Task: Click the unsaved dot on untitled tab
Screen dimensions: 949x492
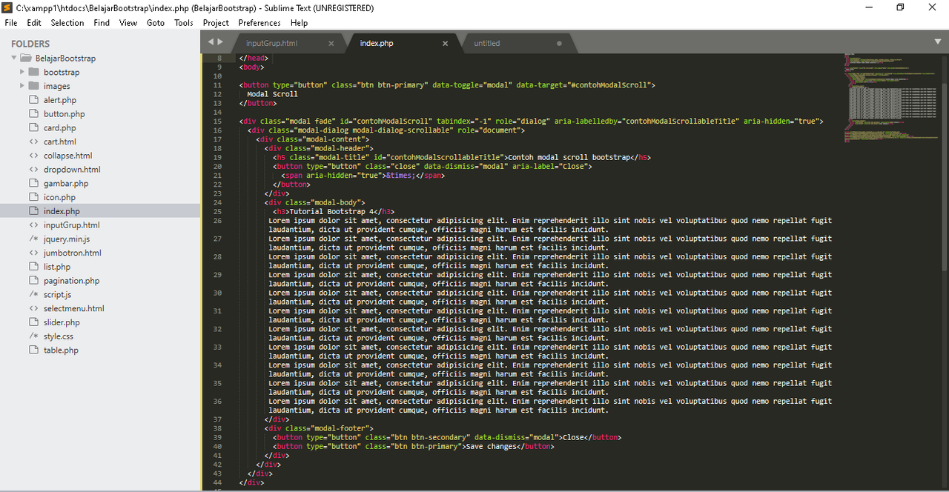Action: (559, 44)
